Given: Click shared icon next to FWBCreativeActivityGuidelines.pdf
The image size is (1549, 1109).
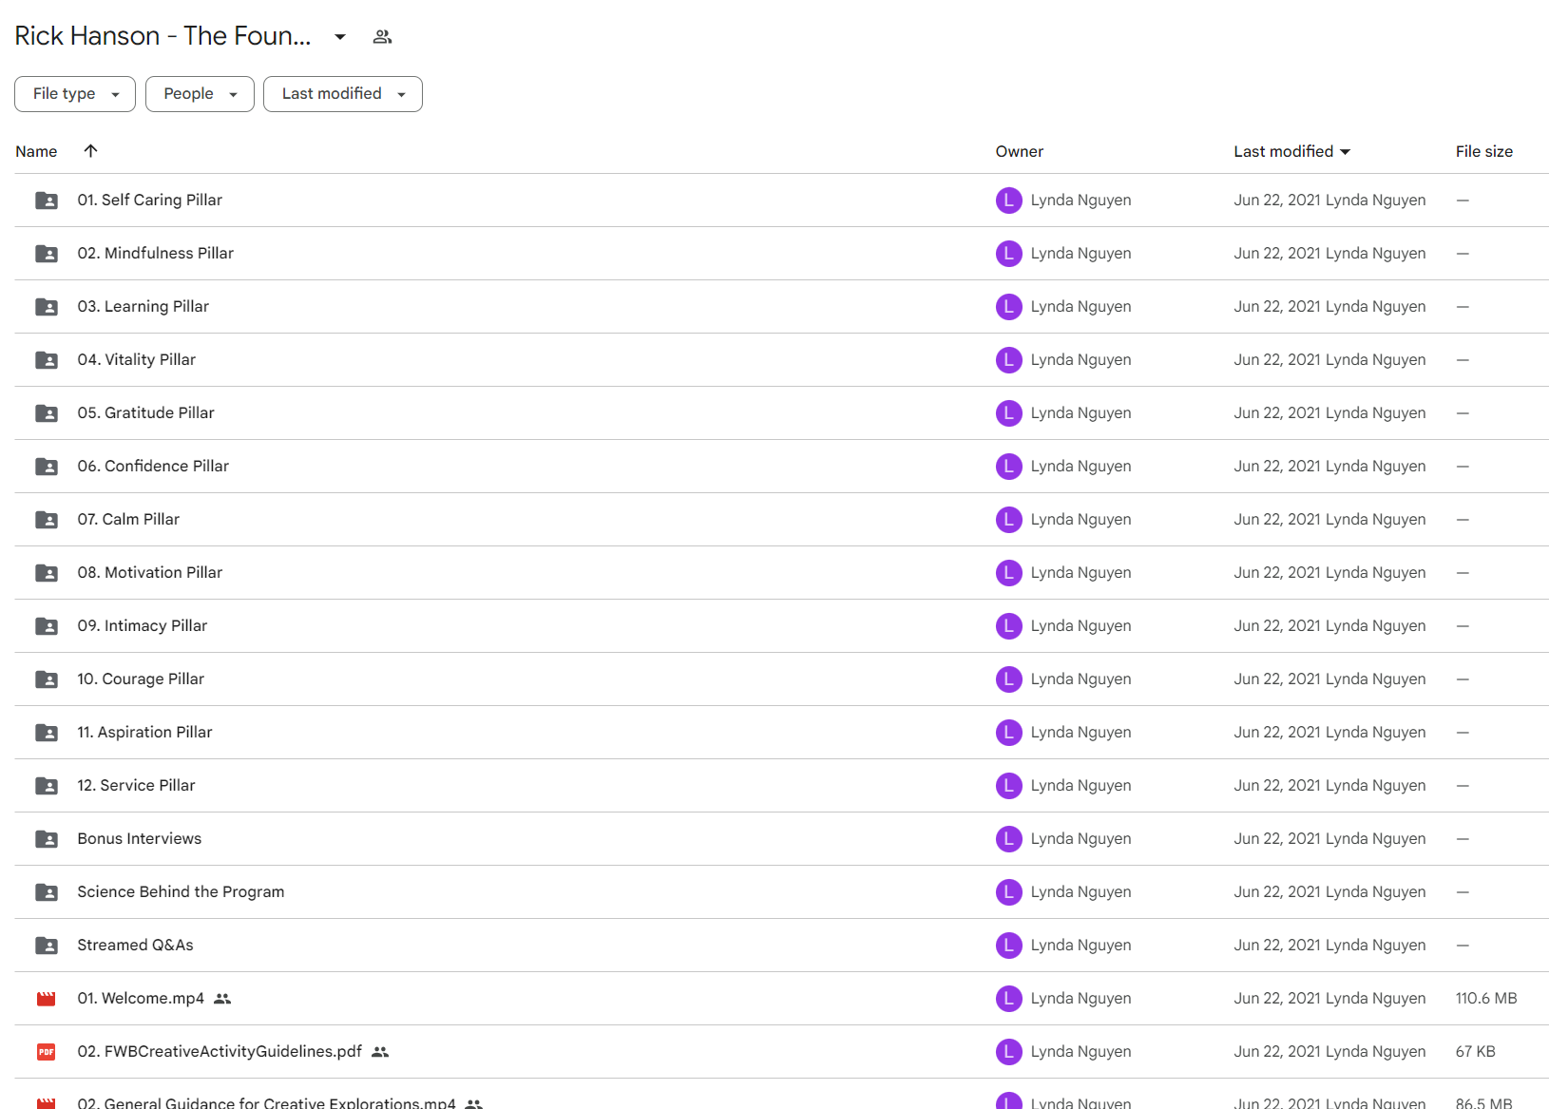Looking at the screenshot, I should pyautogui.click(x=380, y=1052).
